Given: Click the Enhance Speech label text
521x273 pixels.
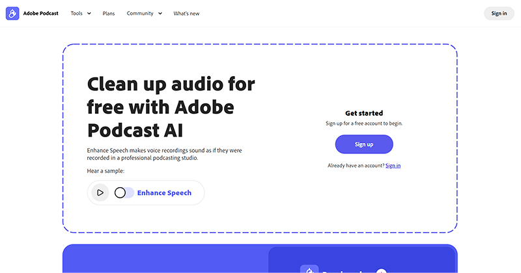Looking at the screenshot, I should 164,192.
